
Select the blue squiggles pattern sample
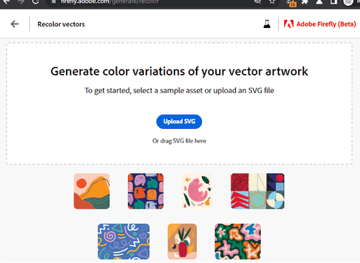(x=123, y=242)
